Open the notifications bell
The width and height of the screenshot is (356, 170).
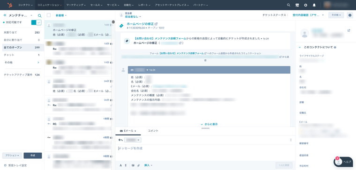tap(314, 5)
